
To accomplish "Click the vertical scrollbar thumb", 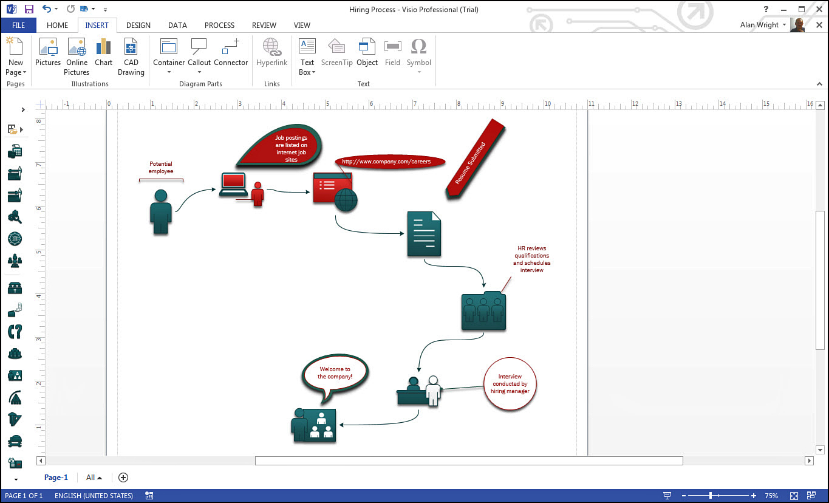I will pyautogui.click(x=820, y=281).
